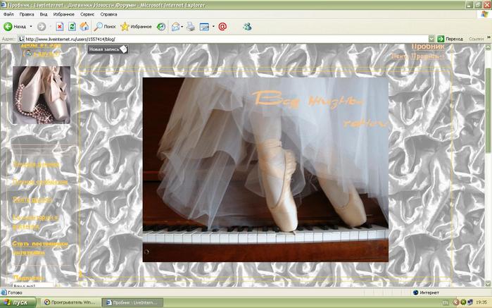Click the tray icon just left of clock
Image resolution: width=492 pixels, height=308 pixels.
tap(470, 302)
